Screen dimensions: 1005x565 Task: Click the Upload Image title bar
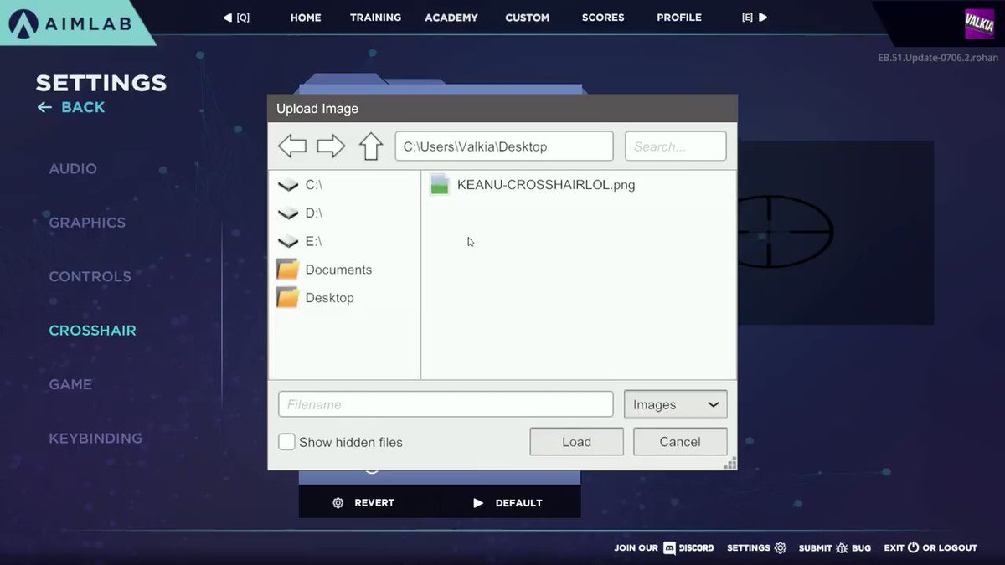click(x=502, y=109)
